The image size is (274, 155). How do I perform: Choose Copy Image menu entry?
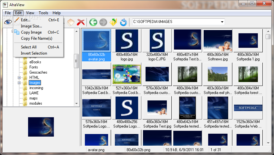[38, 32]
